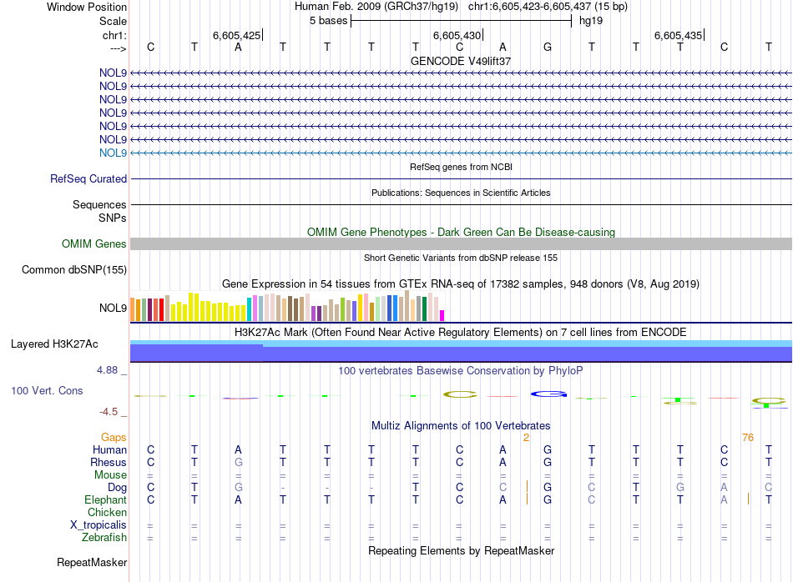Click the Window Position label
The image size is (793, 582).
(87, 7)
